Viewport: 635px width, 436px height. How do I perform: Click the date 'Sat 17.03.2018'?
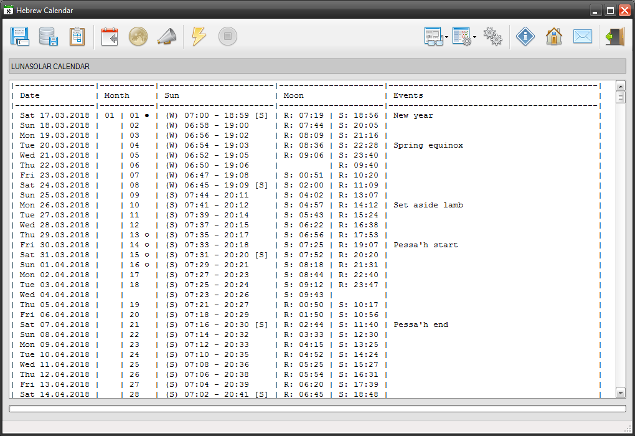coord(55,115)
